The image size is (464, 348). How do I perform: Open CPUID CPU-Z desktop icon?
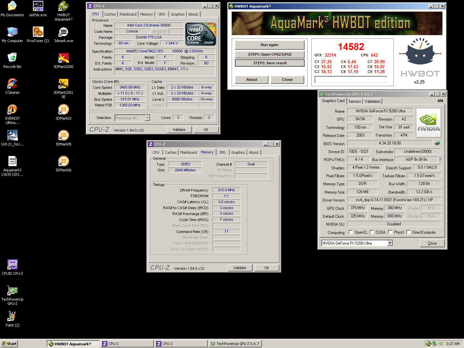[x=12, y=268]
